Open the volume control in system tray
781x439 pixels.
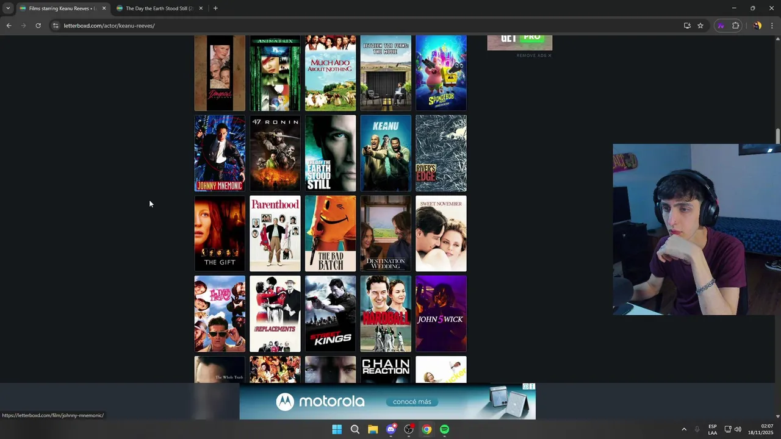(x=738, y=429)
